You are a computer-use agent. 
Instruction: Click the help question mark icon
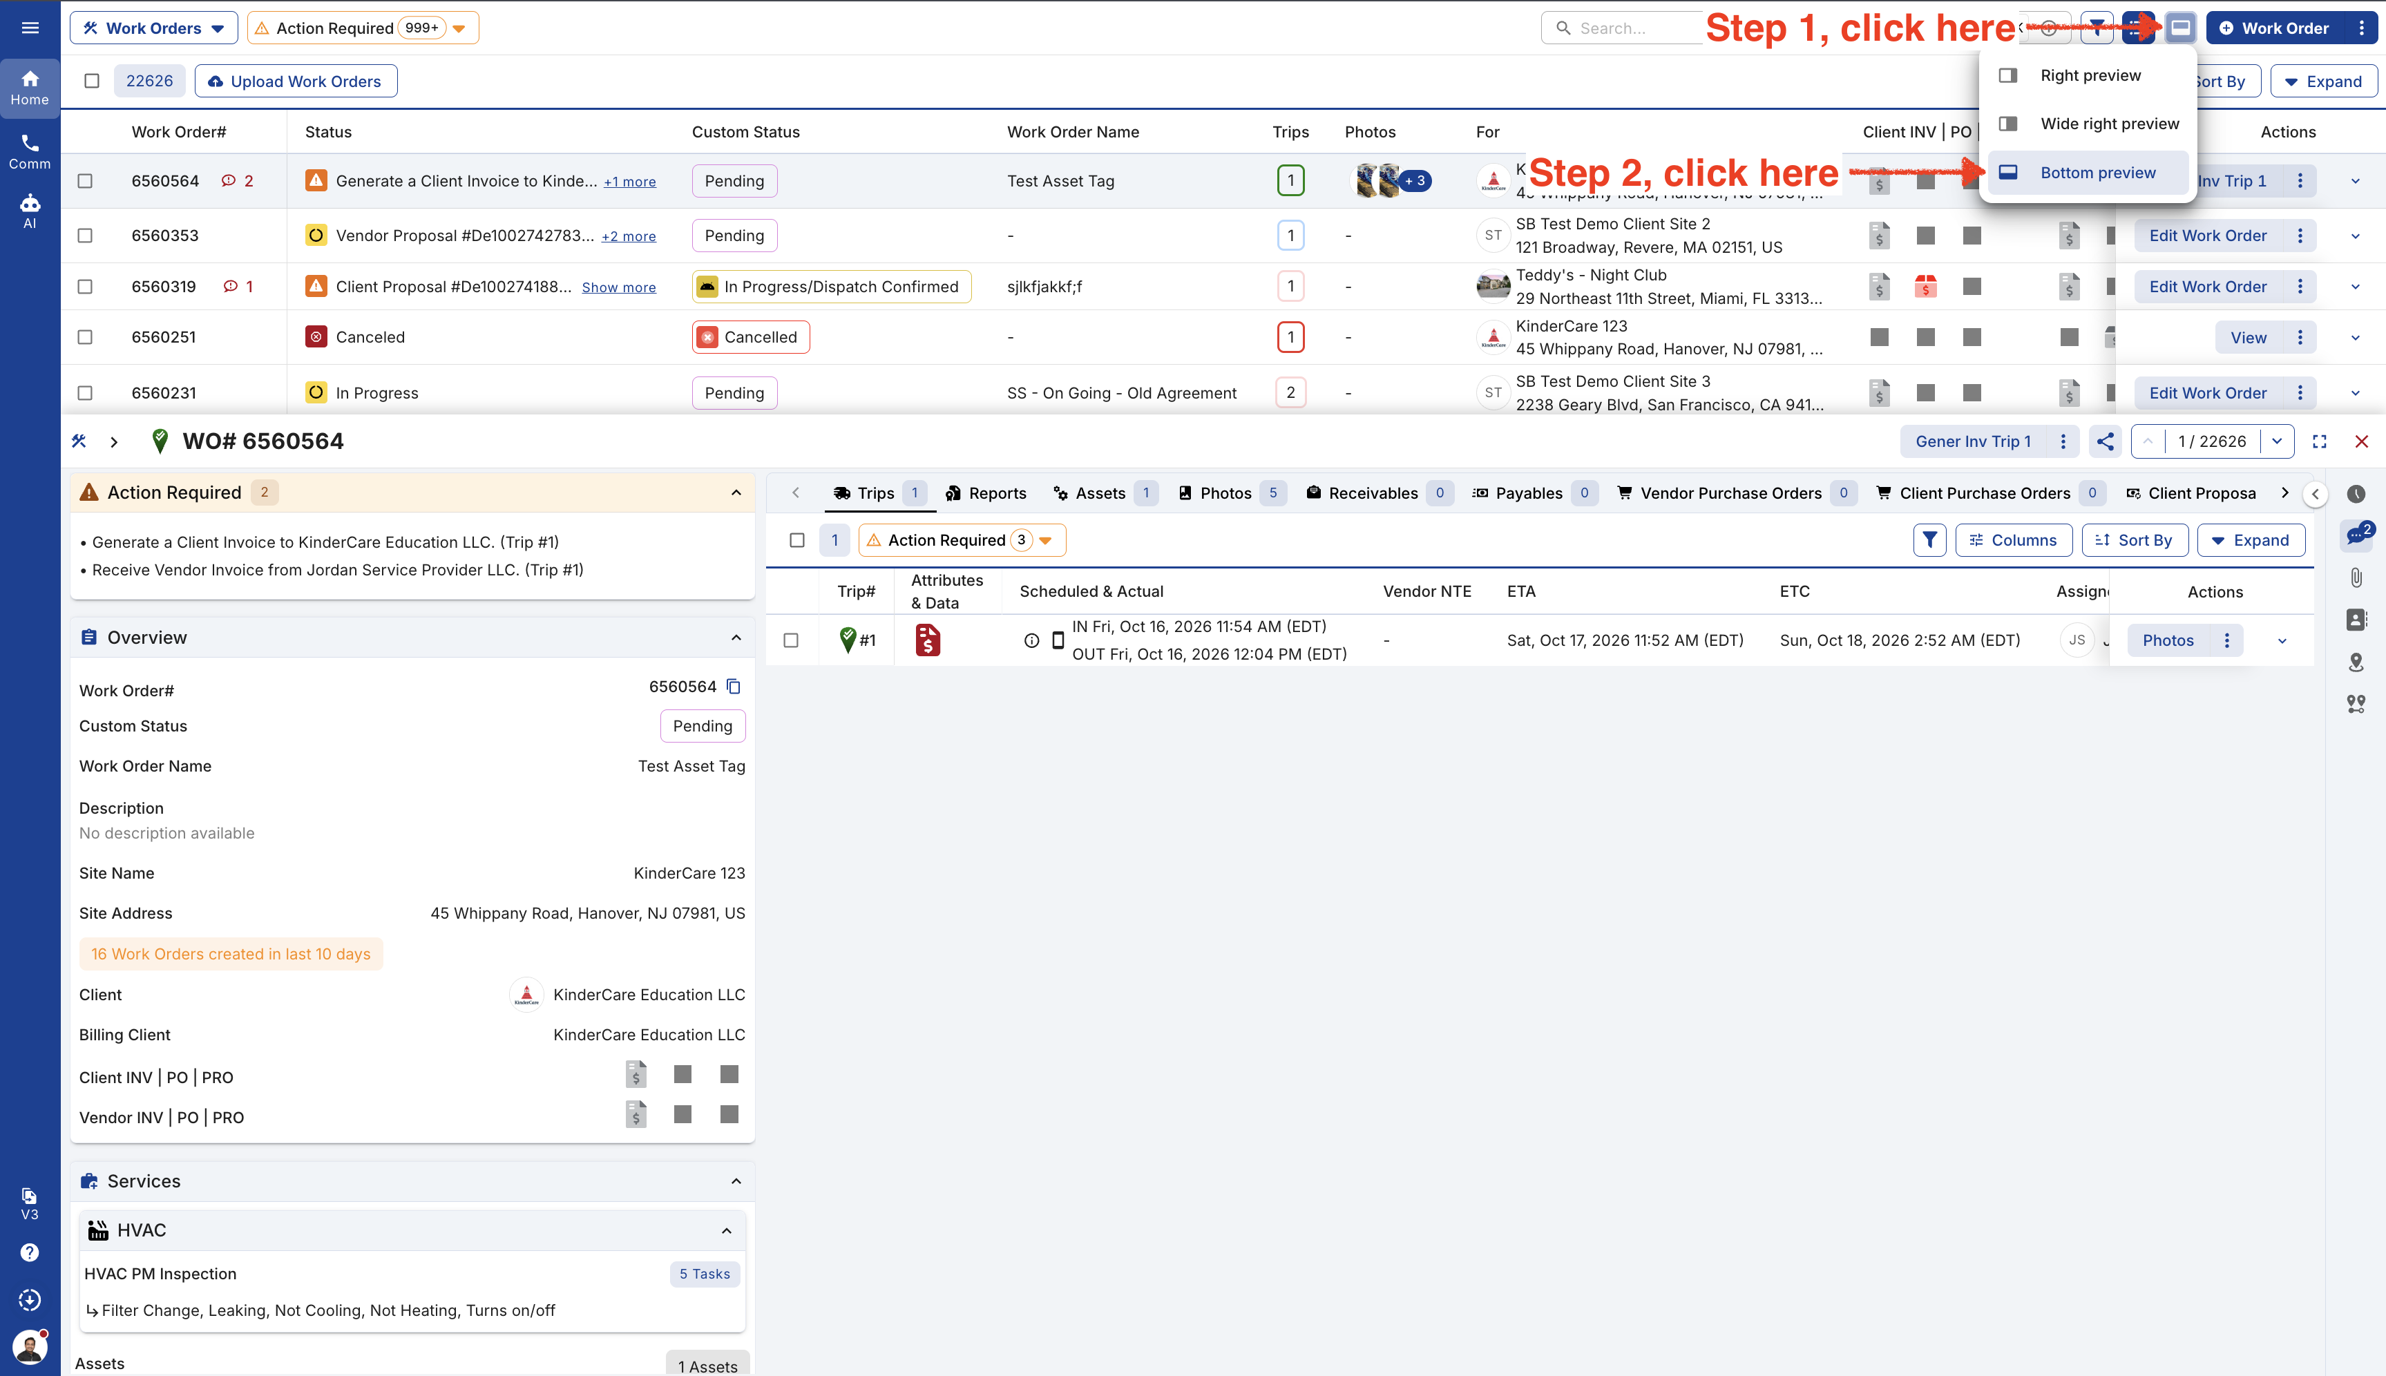point(30,1252)
